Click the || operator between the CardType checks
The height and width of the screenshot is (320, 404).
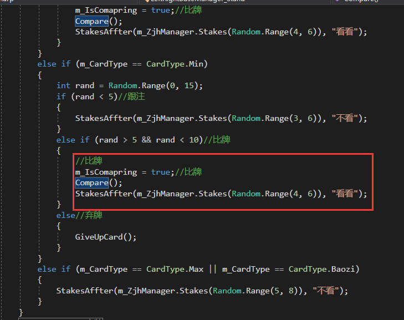[213, 269]
